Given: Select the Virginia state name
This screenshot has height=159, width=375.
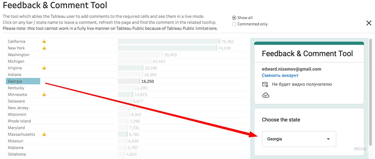Looking at the screenshot, I should [15, 68].
